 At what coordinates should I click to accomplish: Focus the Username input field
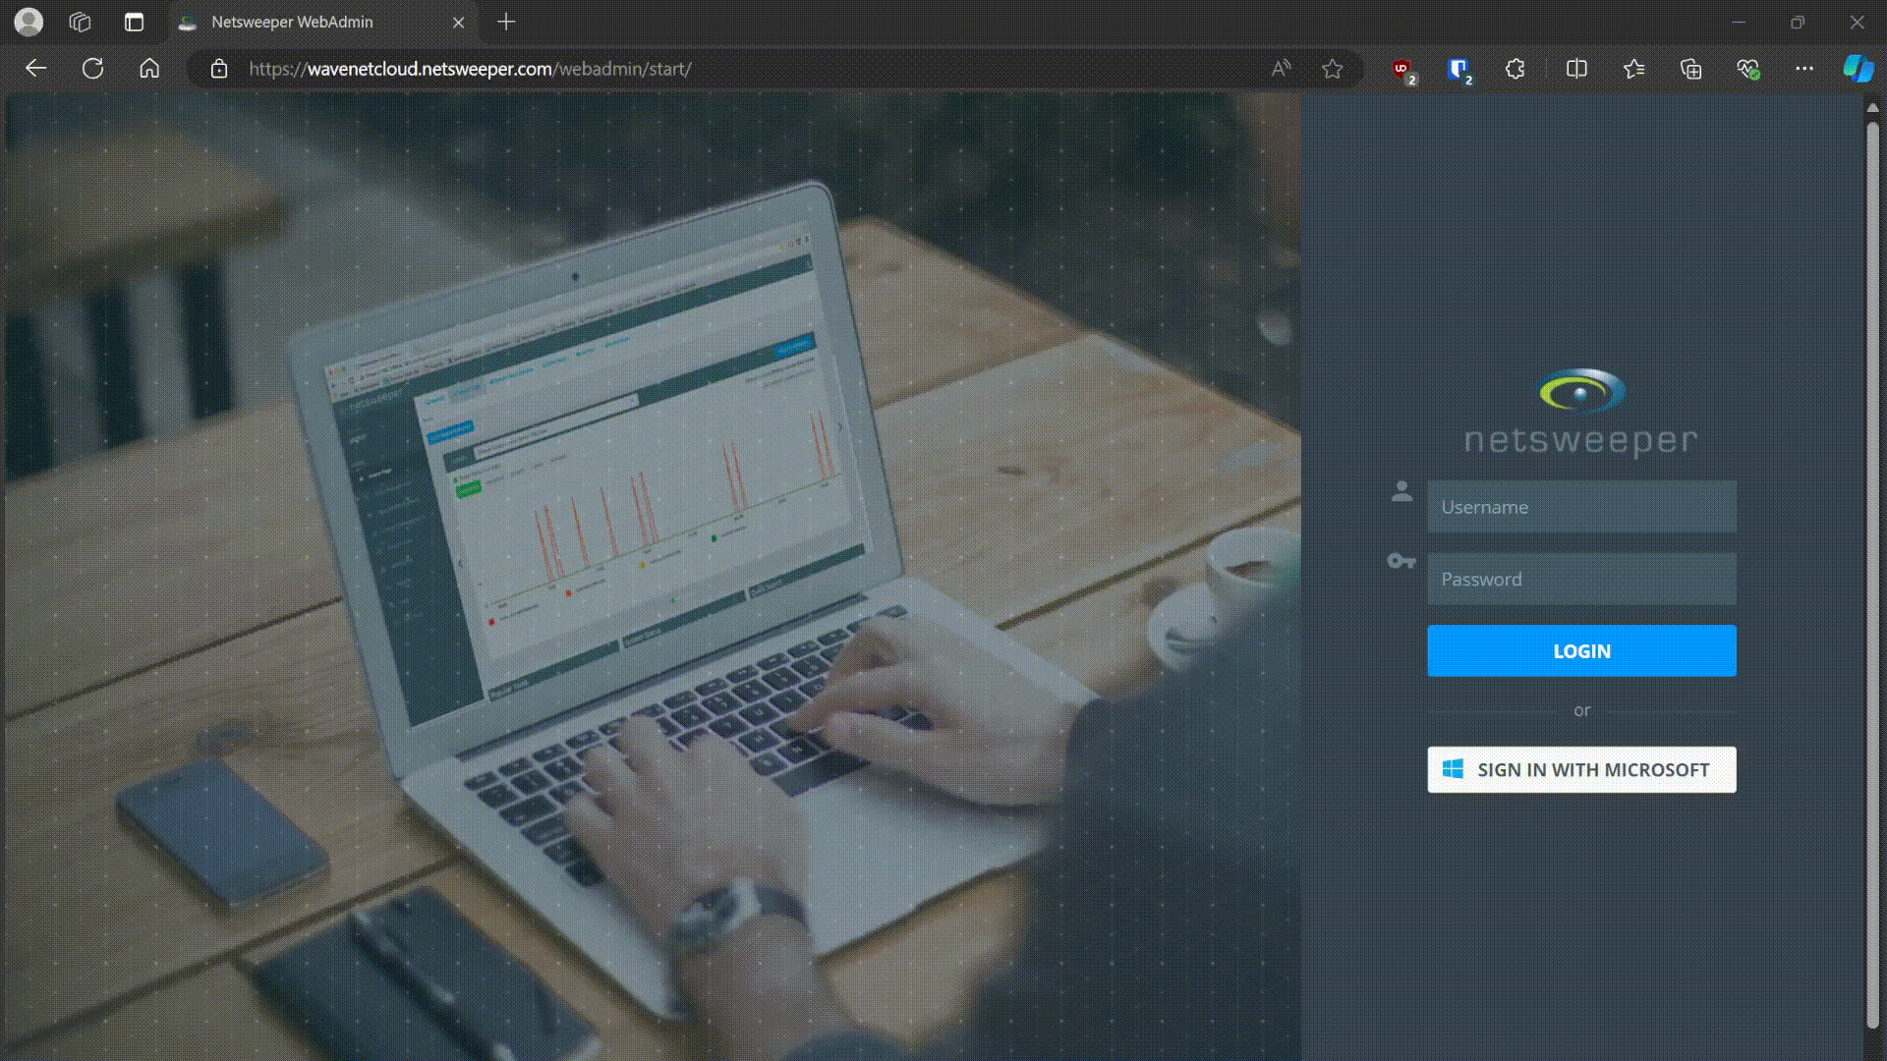pyautogui.click(x=1581, y=507)
